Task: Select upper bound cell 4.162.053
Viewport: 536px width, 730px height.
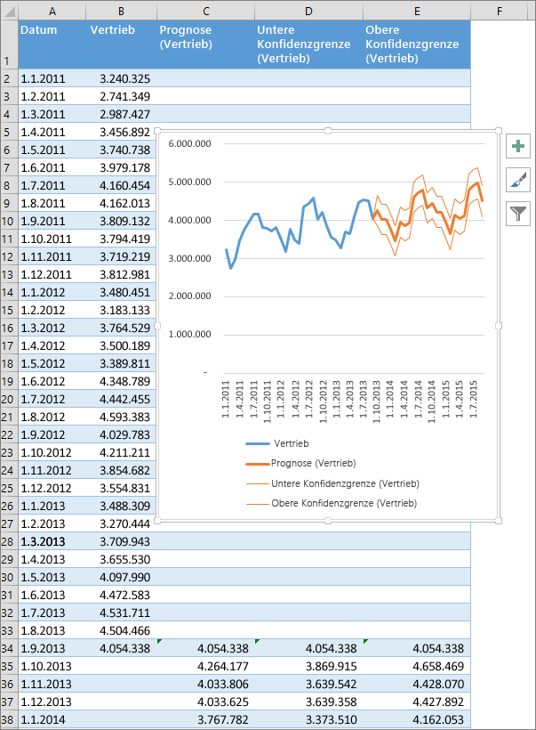Action: pyautogui.click(x=417, y=719)
